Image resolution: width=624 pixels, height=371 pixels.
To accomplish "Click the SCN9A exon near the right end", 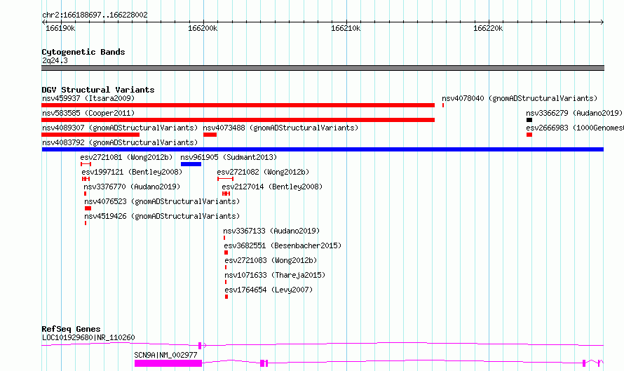I will coord(584,363).
